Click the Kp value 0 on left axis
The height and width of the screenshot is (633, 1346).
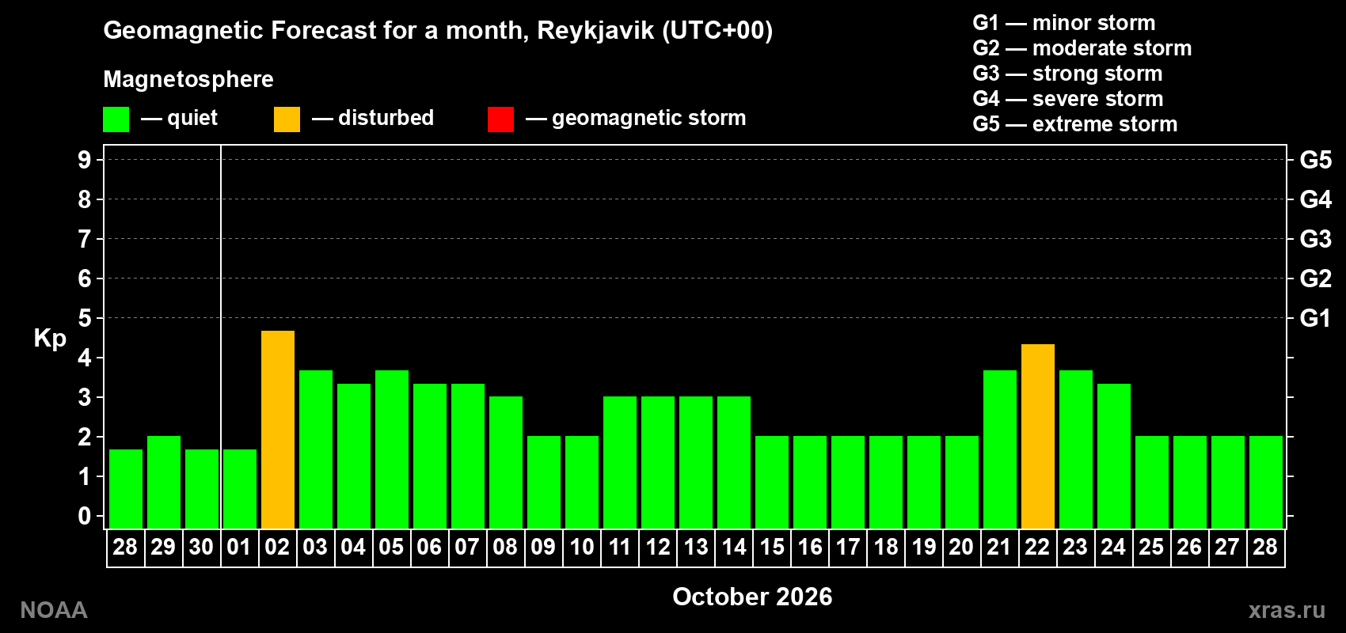(85, 516)
